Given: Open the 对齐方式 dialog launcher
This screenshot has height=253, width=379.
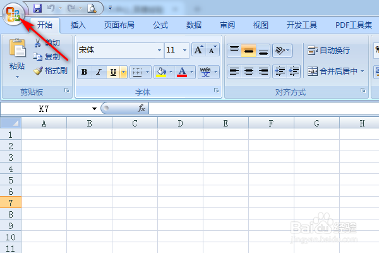Looking at the screenshot, I should point(363,90).
